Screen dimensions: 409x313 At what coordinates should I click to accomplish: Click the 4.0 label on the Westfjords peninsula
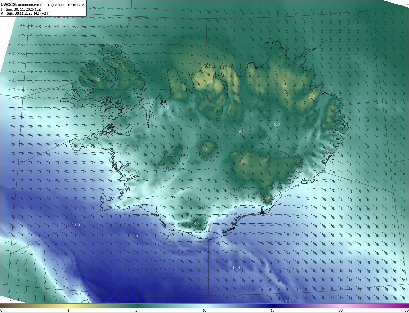[97, 79]
